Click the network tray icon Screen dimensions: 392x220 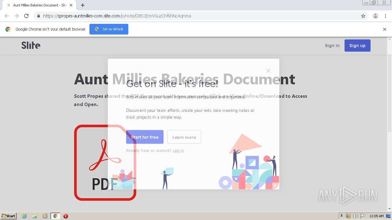point(348,216)
